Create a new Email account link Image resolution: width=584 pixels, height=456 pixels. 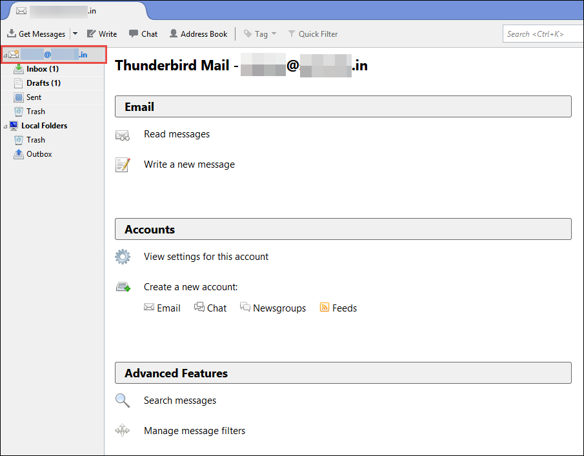pos(168,308)
